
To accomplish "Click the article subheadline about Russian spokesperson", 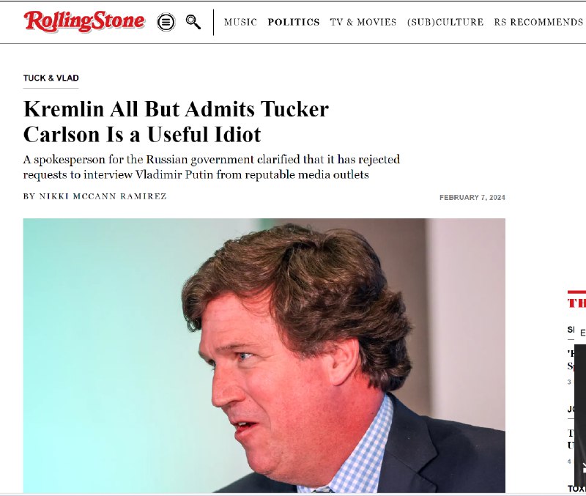I will [212, 167].
